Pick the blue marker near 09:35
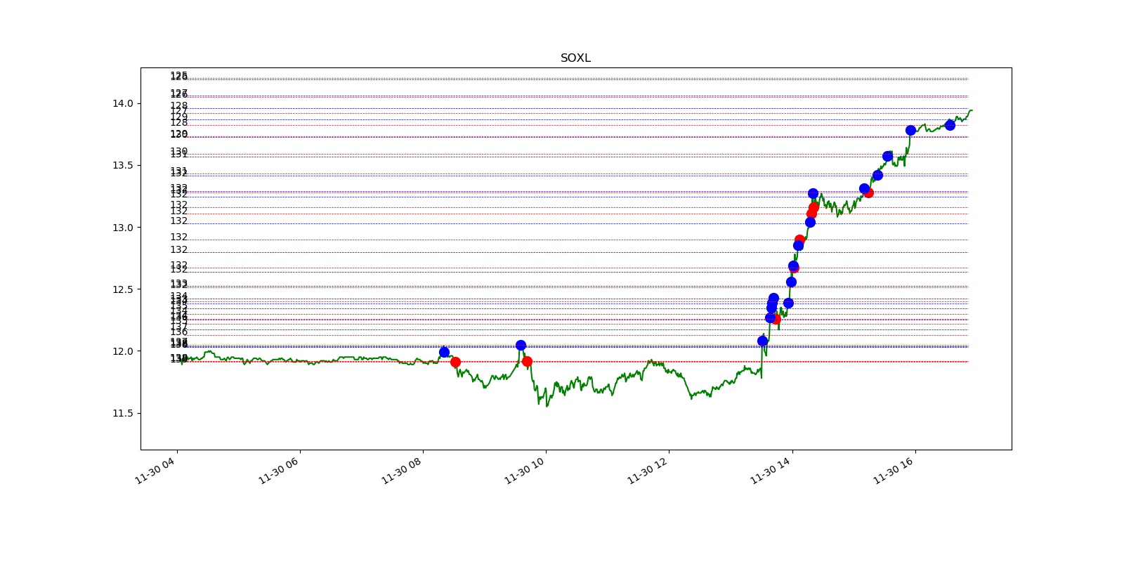The height and width of the screenshot is (562, 1124). pos(521,345)
